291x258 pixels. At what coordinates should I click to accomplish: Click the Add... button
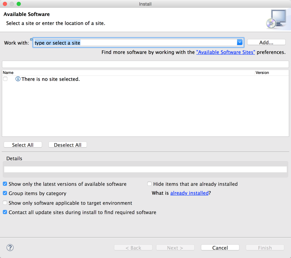click(x=266, y=42)
